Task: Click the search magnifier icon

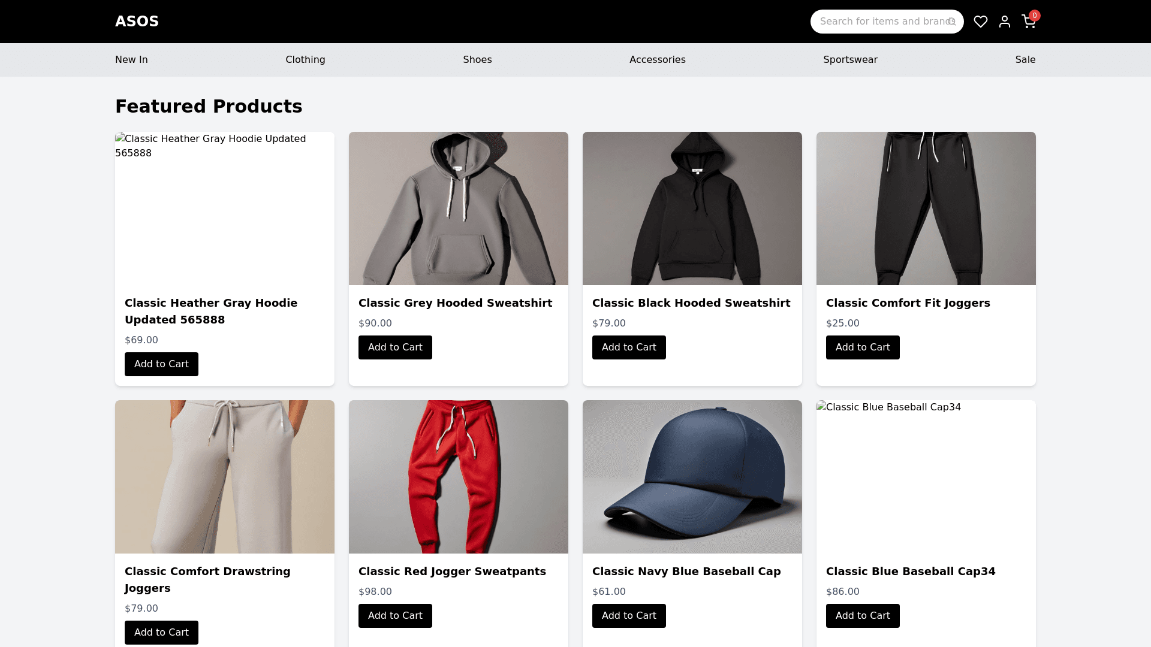Action: click(952, 22)
